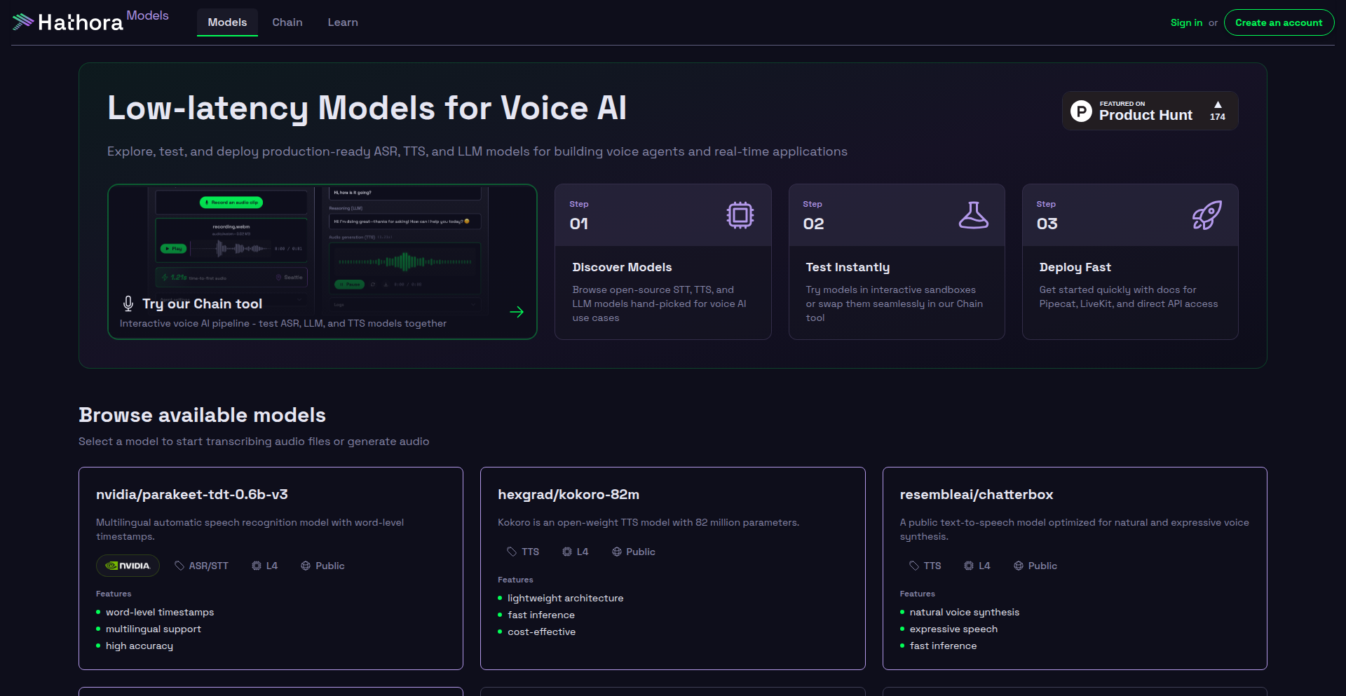Click the 'Browse available models' heading

(x=202, y=415)
